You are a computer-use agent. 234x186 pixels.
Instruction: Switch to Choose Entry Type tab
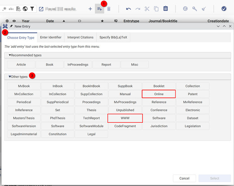click(x=21, y=38)
